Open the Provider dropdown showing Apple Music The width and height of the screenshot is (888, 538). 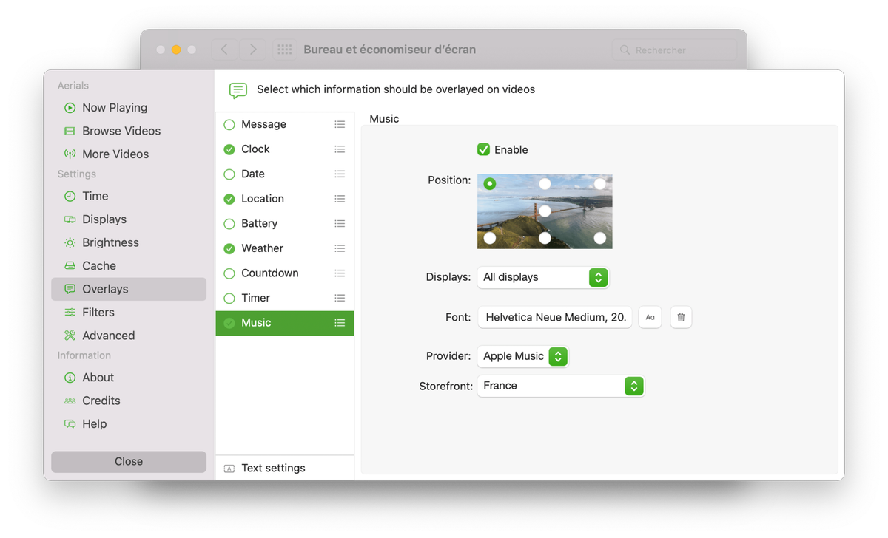(522, 356)
